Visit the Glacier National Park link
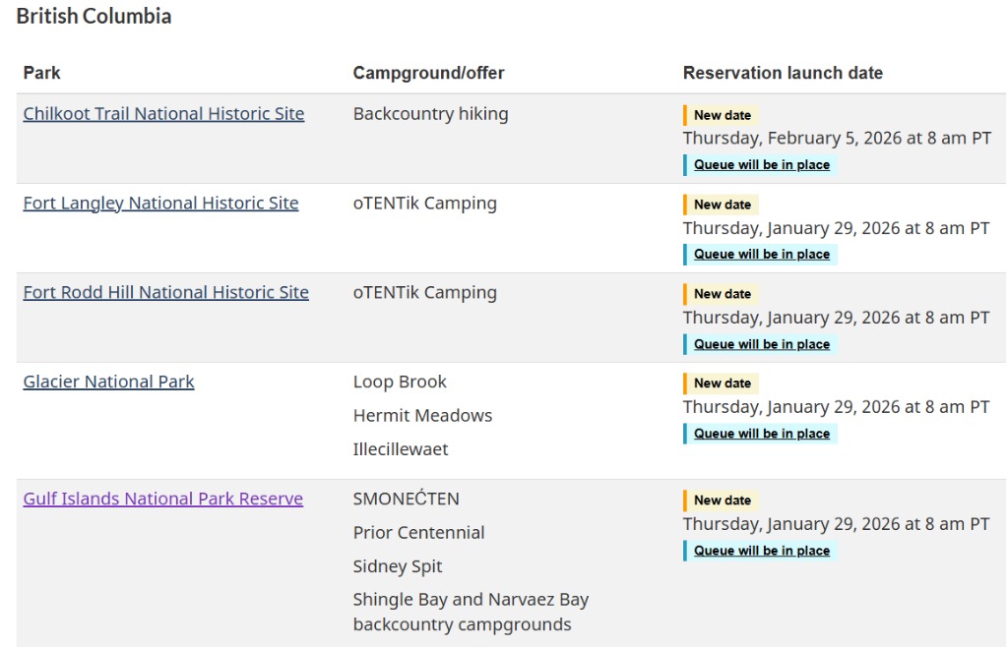1008x647 pixels. 108,382
